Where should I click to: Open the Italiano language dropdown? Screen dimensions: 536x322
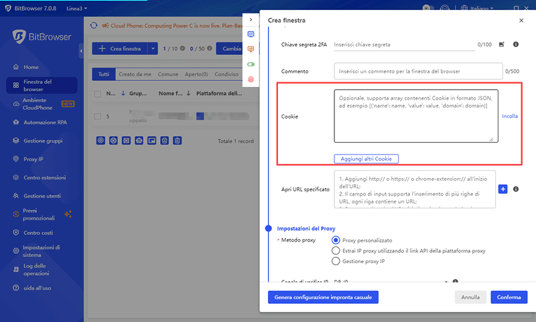(x=478, y=8)
